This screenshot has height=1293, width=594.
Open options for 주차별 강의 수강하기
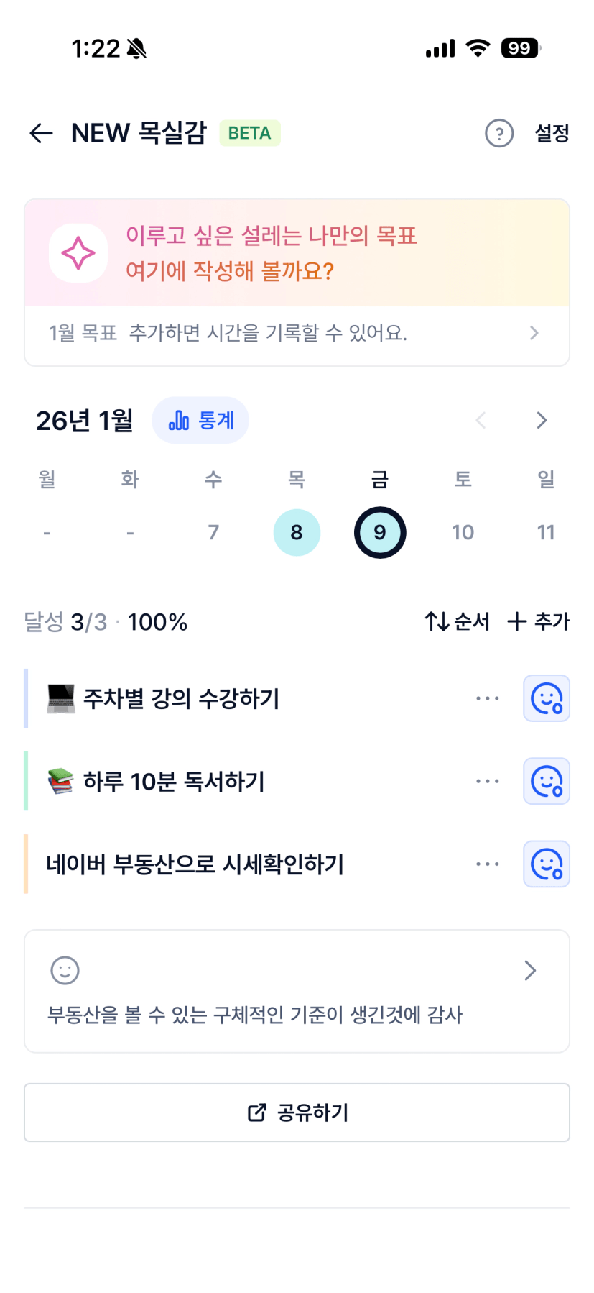[487, 698]
